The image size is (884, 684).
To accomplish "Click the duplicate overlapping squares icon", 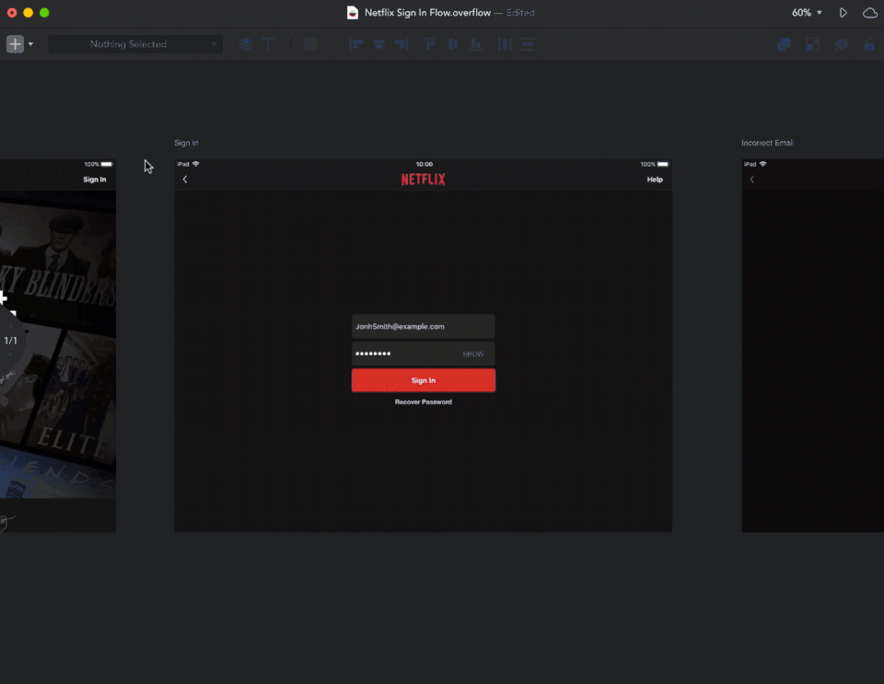I will [x=784, y=44].
